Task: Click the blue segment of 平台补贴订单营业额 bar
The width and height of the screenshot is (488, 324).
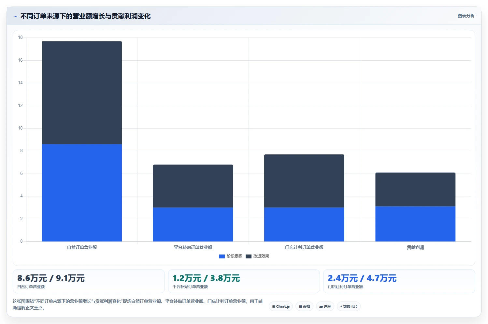Action: tap(193, 224)
